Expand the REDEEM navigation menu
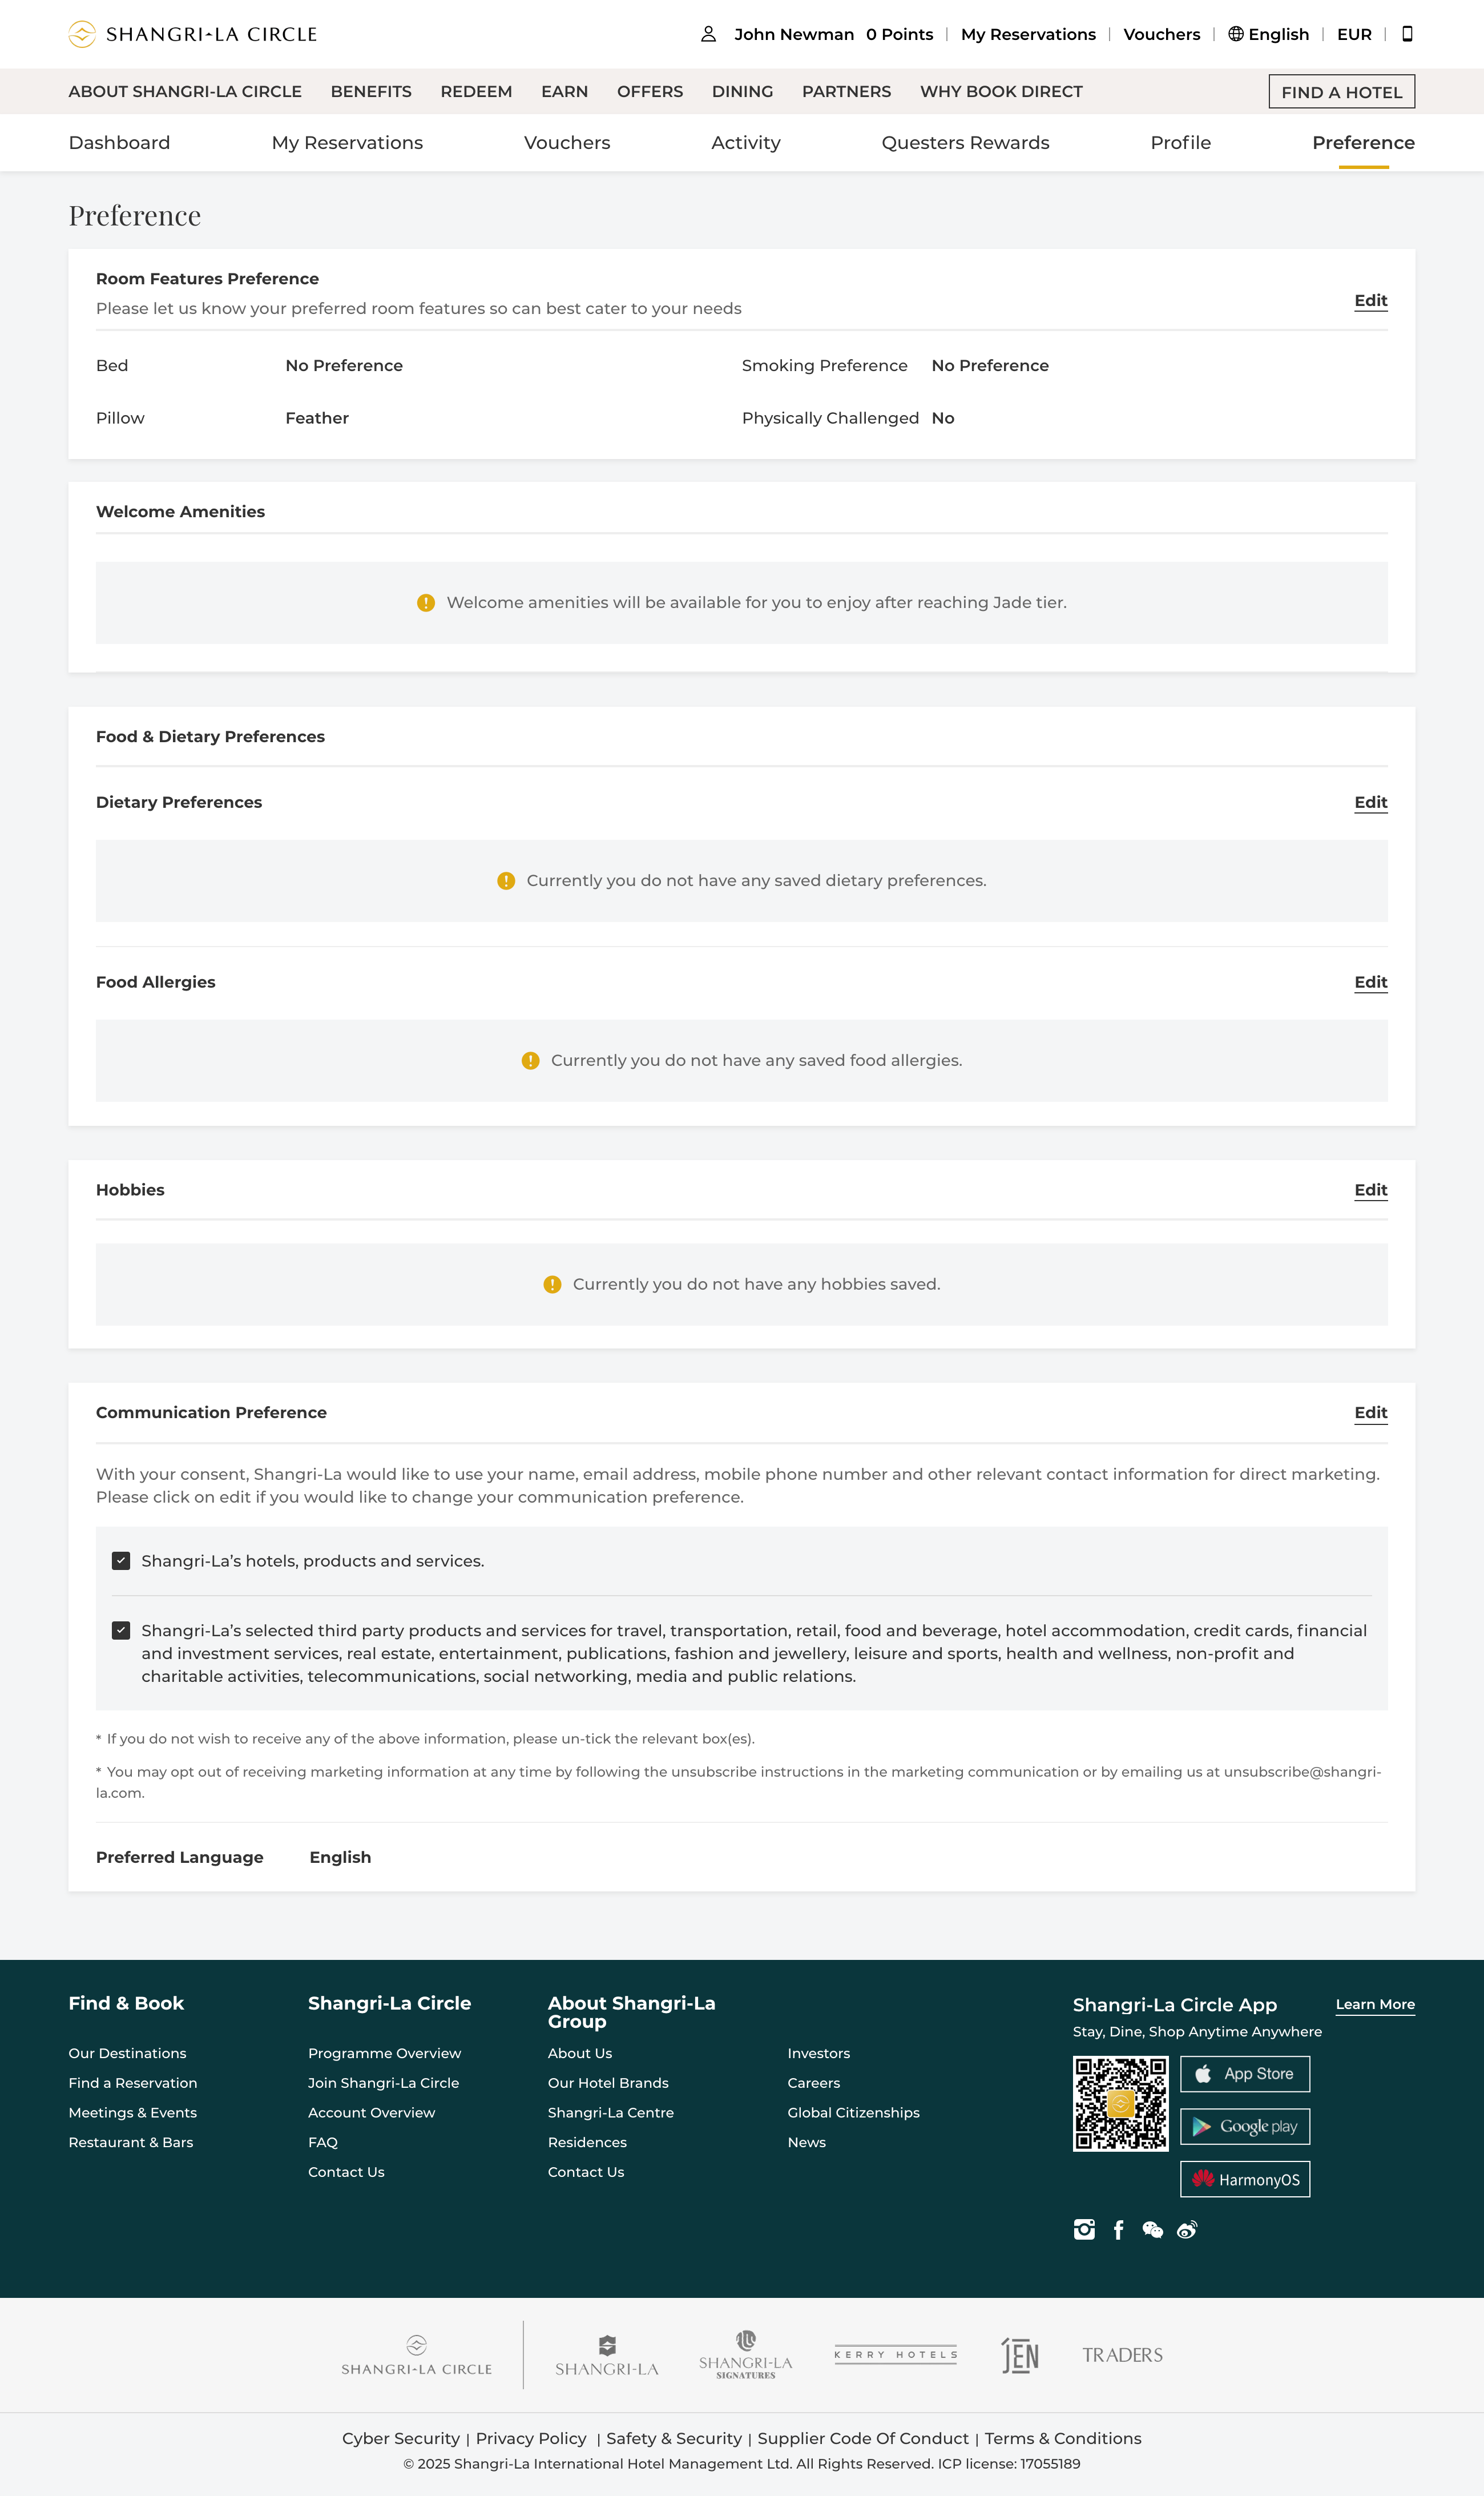This screenshot has width=1484, height=2496. click(x=476, y=91)
